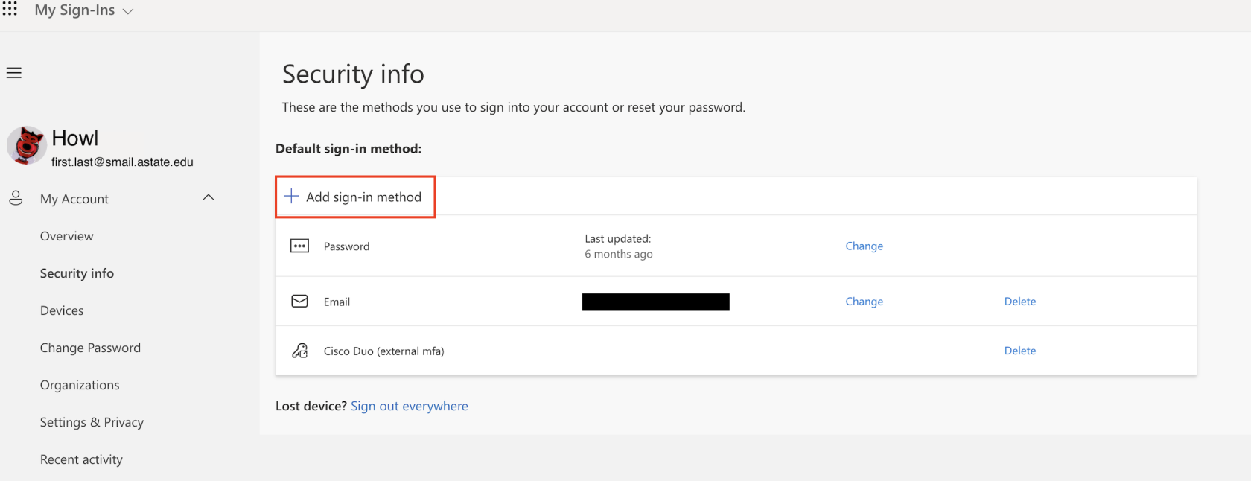Viewport: 1251px width, 481px height.
Task: Toggle the hamburger navigation menu
Action: (x=14, y=73)
